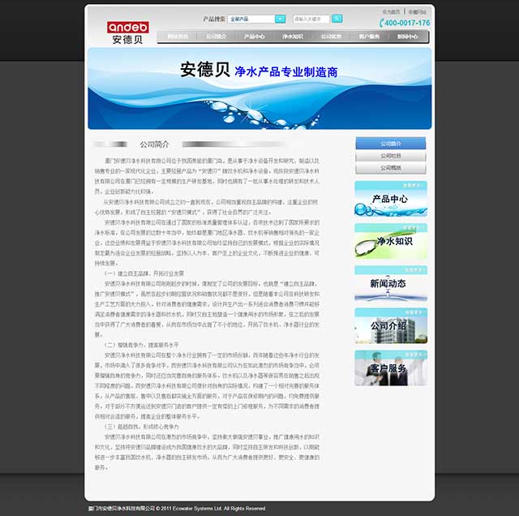Click the 公司简介 section heading
This screenshot has height=516, width=519.
click(154, 144)
